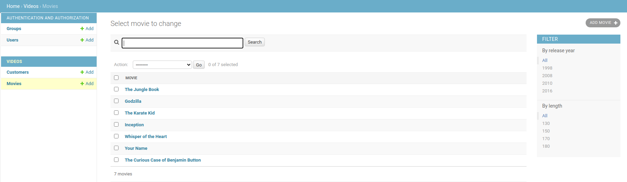Filter movies by release year 2010
This screenshot has height=182, width=627.
(547, 83)
